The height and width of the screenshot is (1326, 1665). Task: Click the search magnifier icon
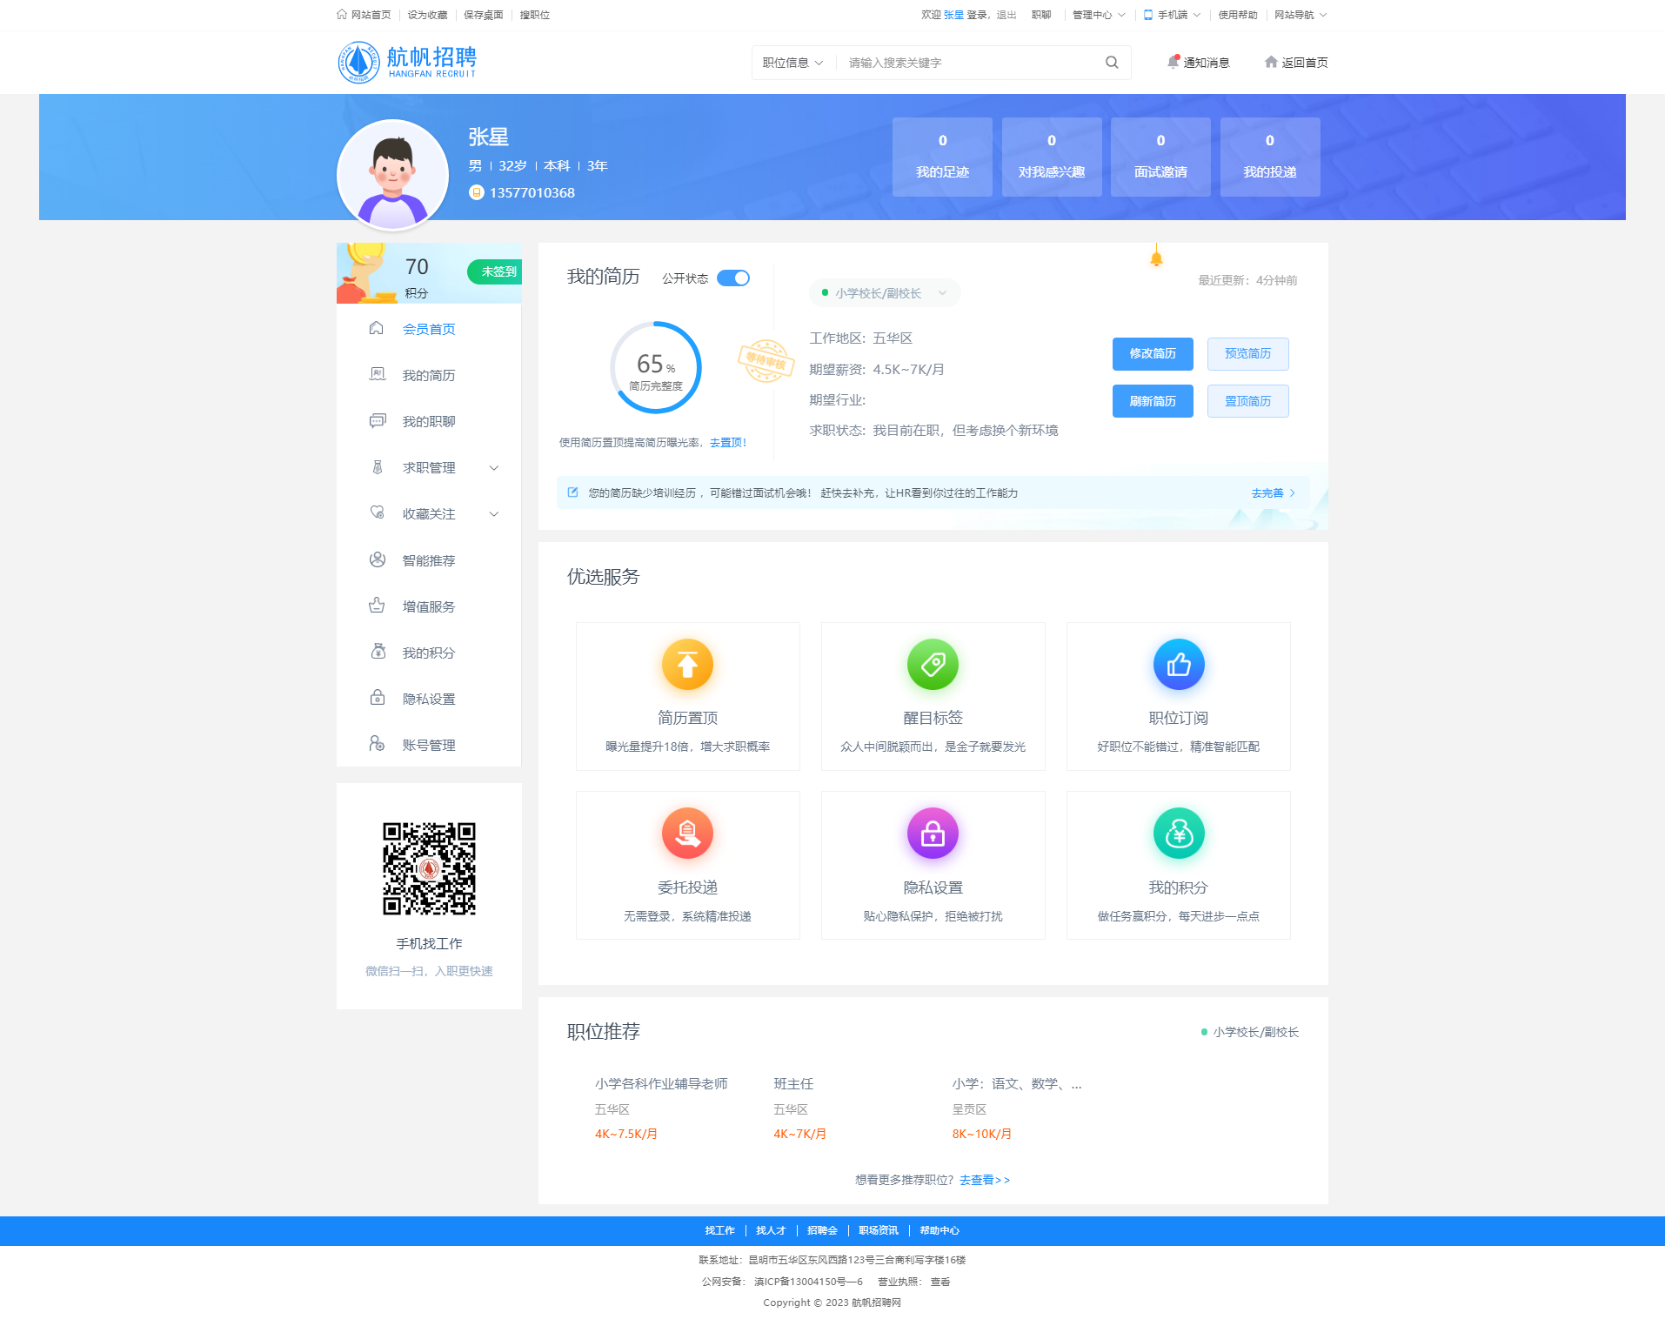pos(1111,63)
